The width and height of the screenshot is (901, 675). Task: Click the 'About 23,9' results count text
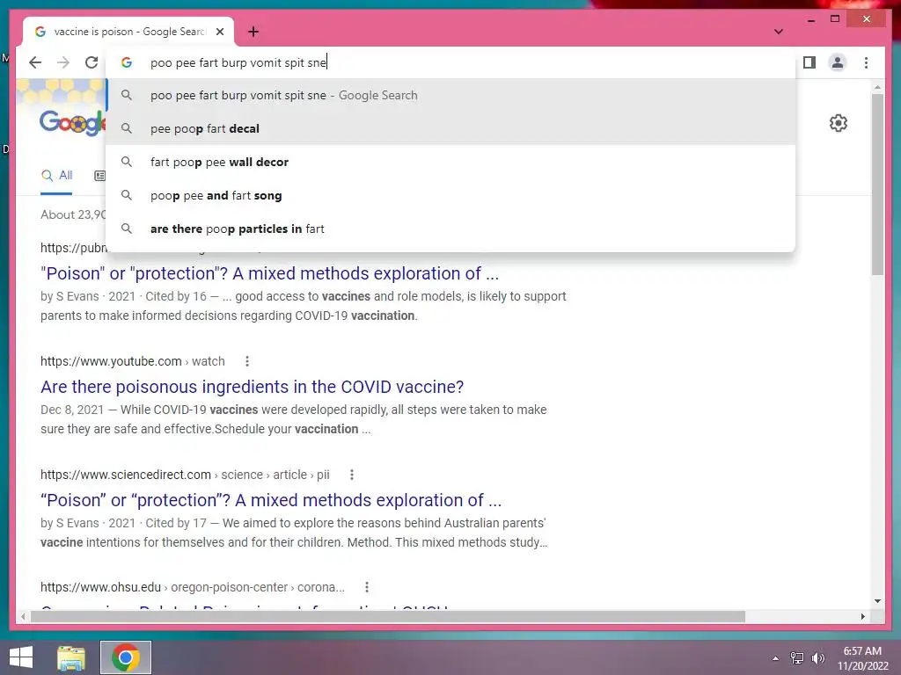(73, 214)
